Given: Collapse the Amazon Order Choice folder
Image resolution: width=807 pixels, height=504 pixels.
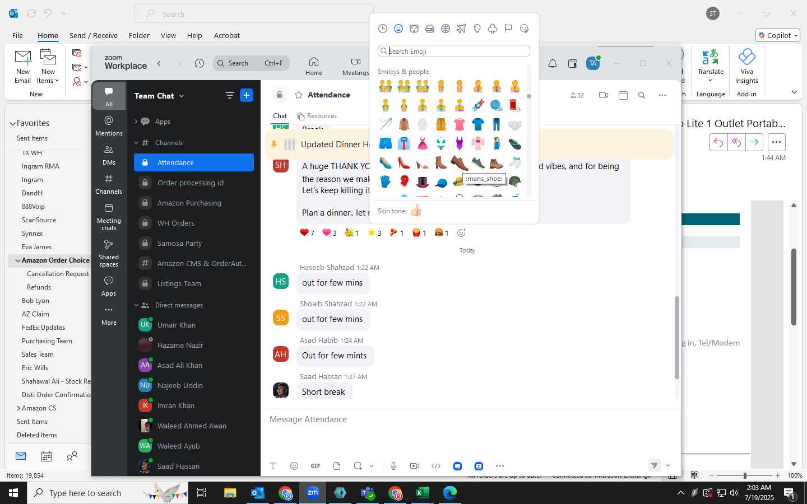Looking at the screenshot, I should 18,260.
